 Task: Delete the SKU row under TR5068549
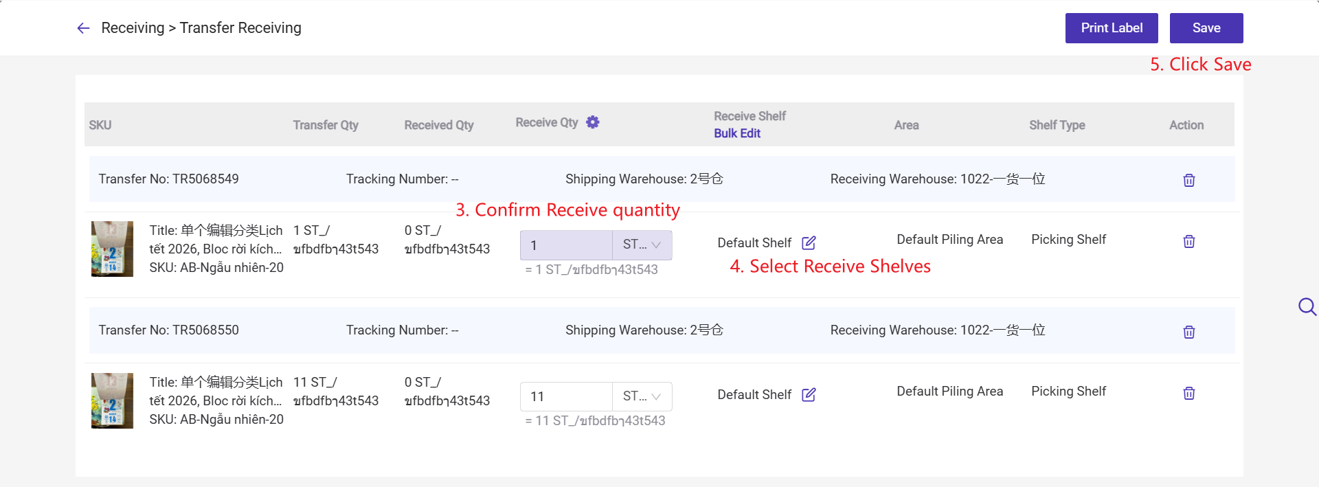[1189, 242]
